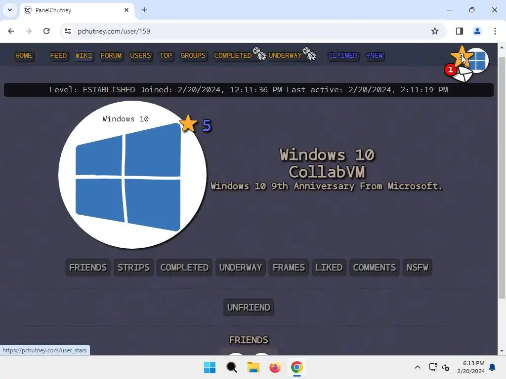506x379 pixels.
Task: Click the gold star in the header
Action: (461, 56)
